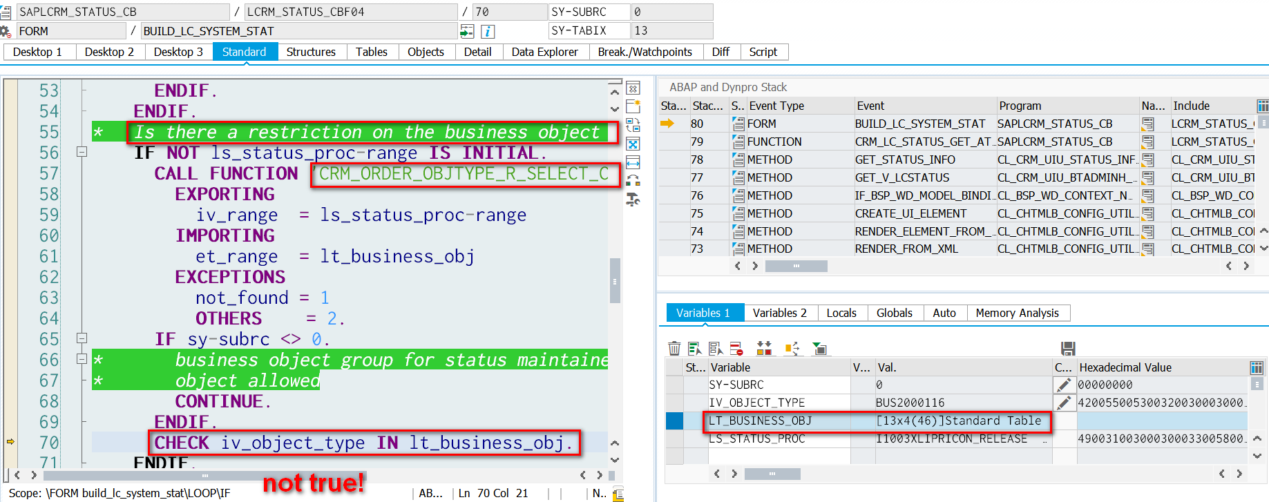Click the horizontal maximize tool icon
The image size is (1269, 502).
[633, 162]
